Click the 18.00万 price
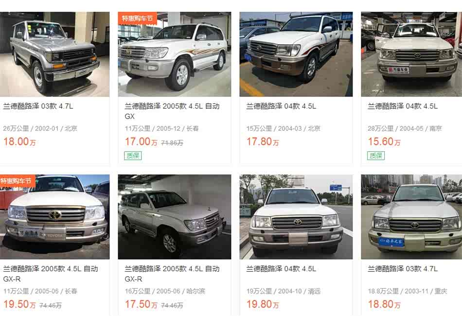This screenshot has width=462, height=316. tap(19, 141)
